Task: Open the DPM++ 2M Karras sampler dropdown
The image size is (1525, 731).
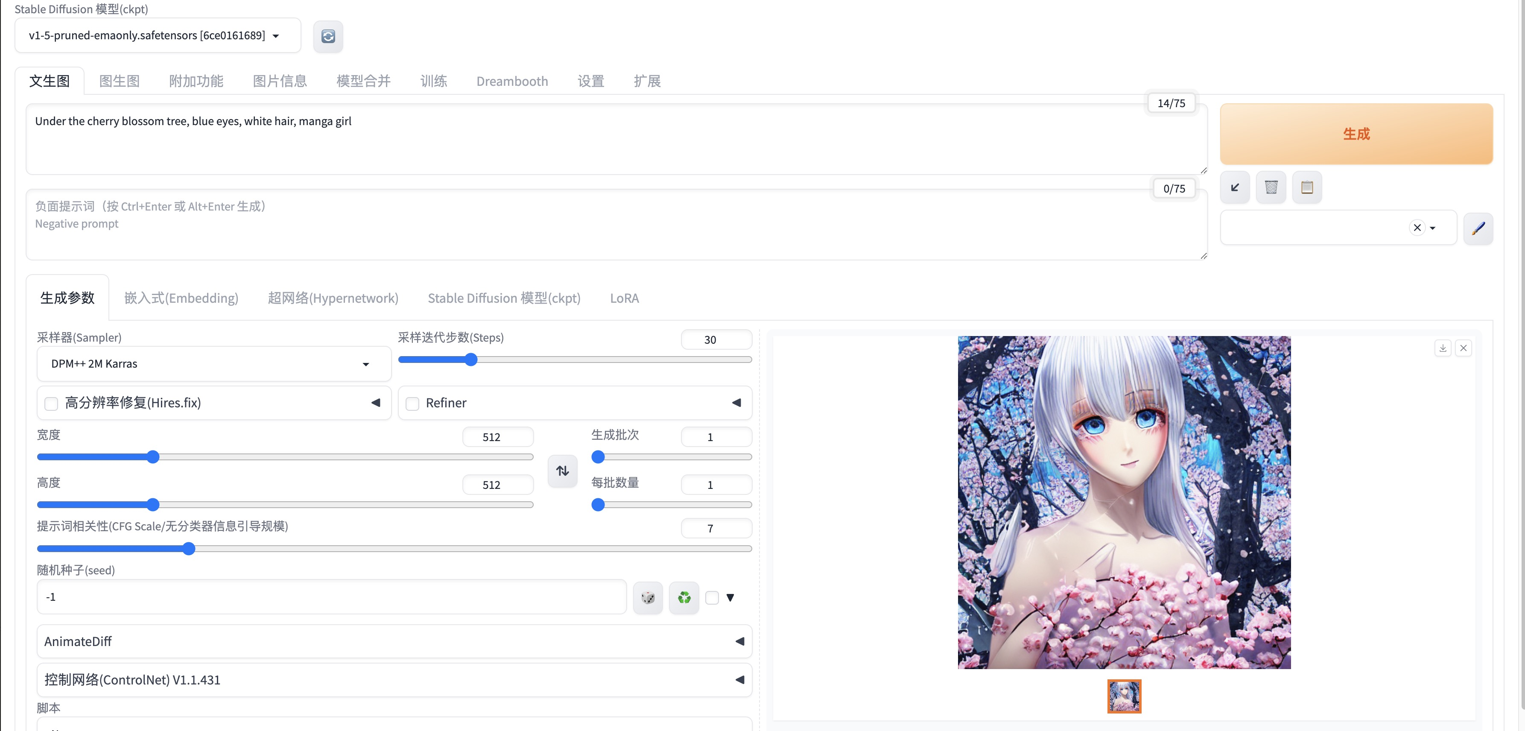Action: (214, 364)
